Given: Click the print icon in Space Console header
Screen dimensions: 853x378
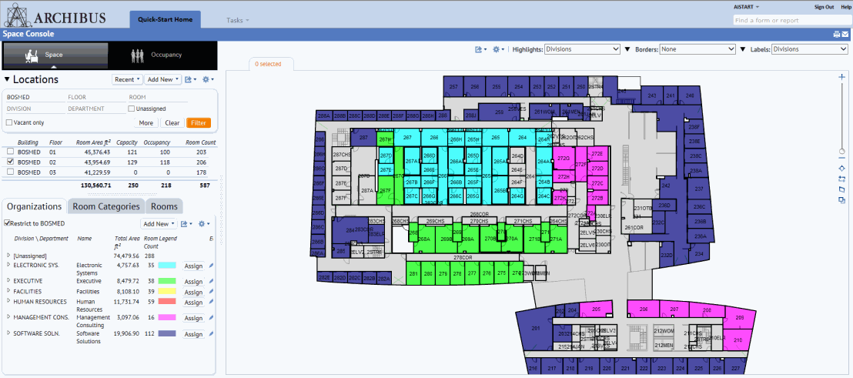Looking at the screenshot, I should pyautogui.click(x=836, y=35).
